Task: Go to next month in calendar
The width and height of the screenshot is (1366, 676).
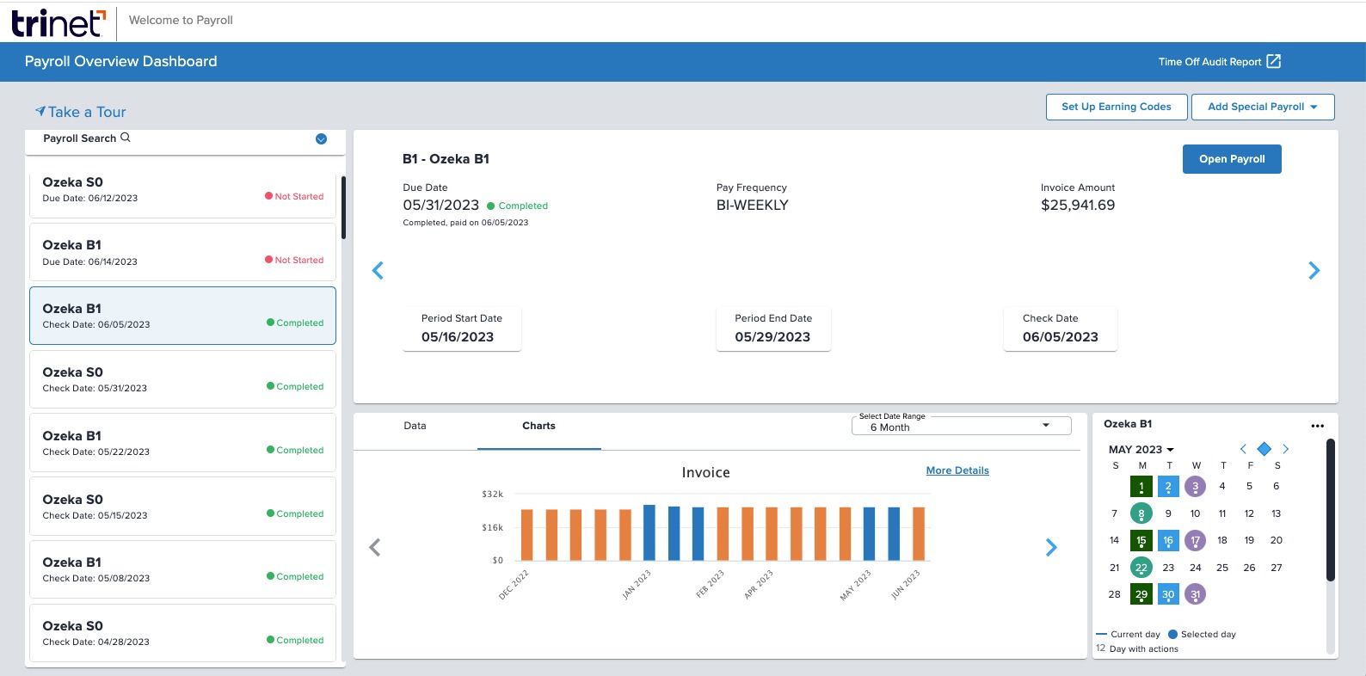Action: tap(1285, 449)
